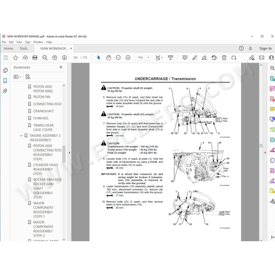The width and height of the screenshot is (275, 275).
Task: Select the arrow selection tool
Action: 99,57
